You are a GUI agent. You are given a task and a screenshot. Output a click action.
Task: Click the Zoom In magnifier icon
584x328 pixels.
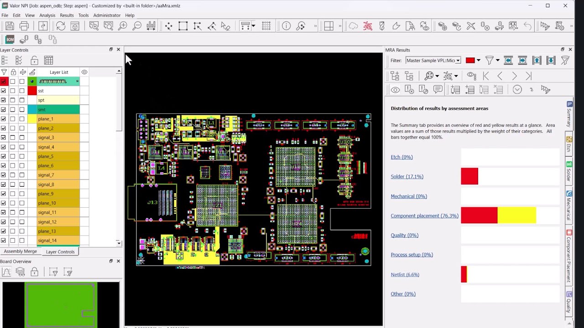pyautogui.click(x=123, y=26)
